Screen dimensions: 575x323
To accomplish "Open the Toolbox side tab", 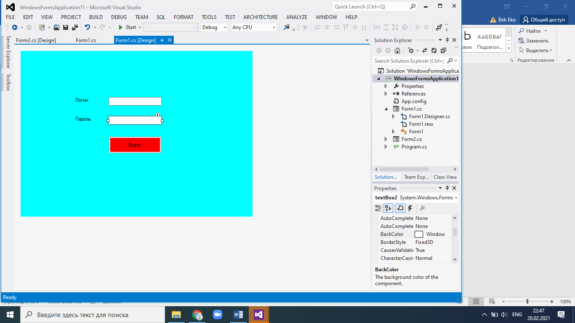I will point(8,82).
